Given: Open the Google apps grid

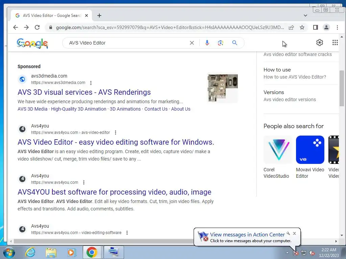Looking at the screenshot, I should 335,42.
